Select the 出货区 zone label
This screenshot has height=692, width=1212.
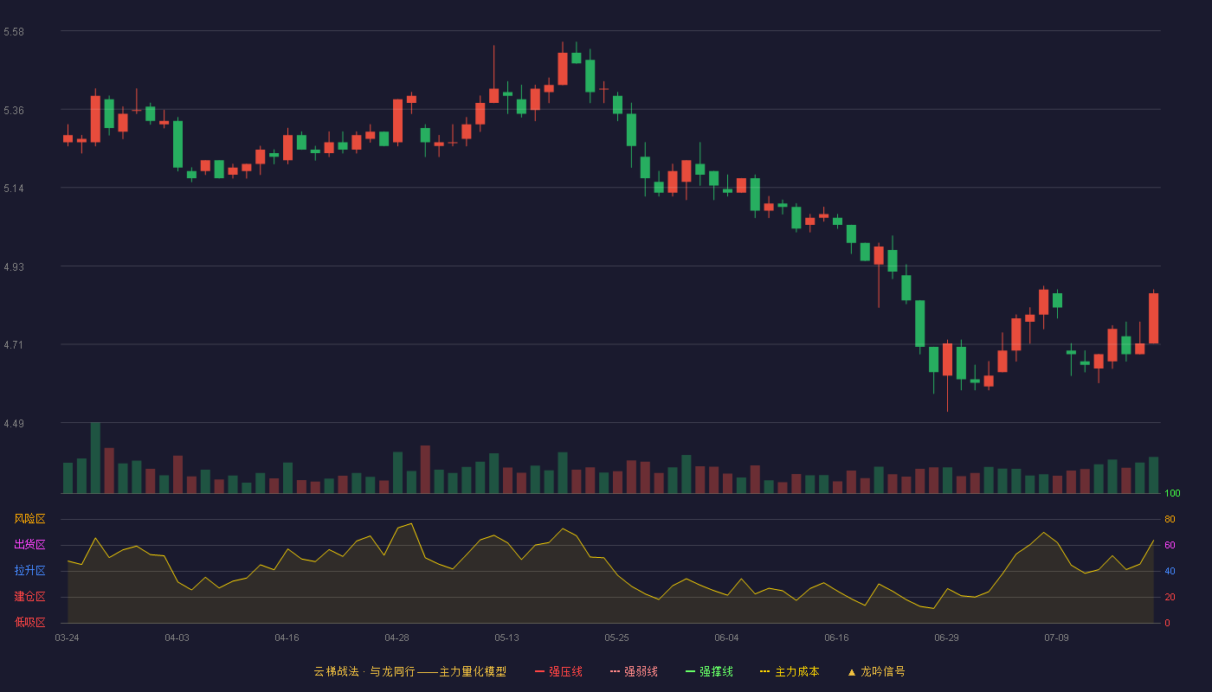pyautogui.click(x=29, y=545)
